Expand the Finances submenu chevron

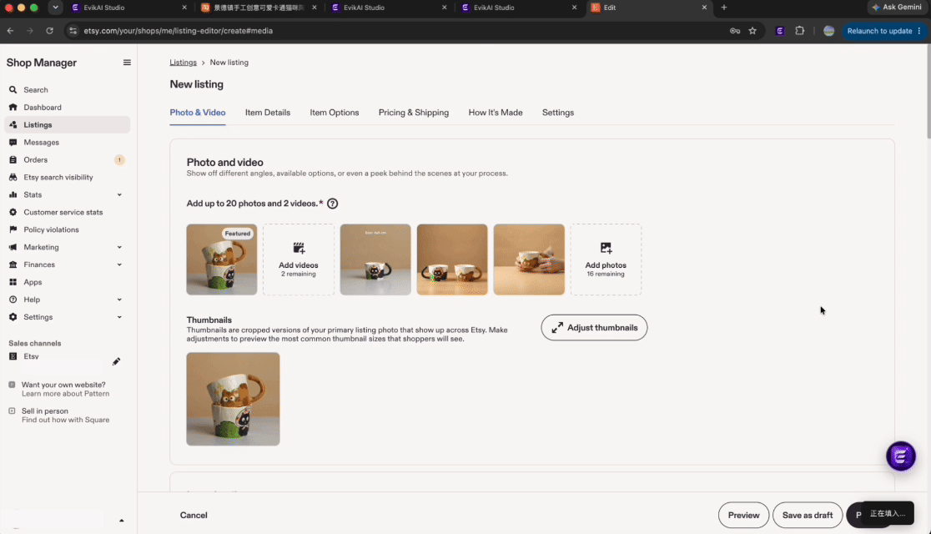click(119, 264)
